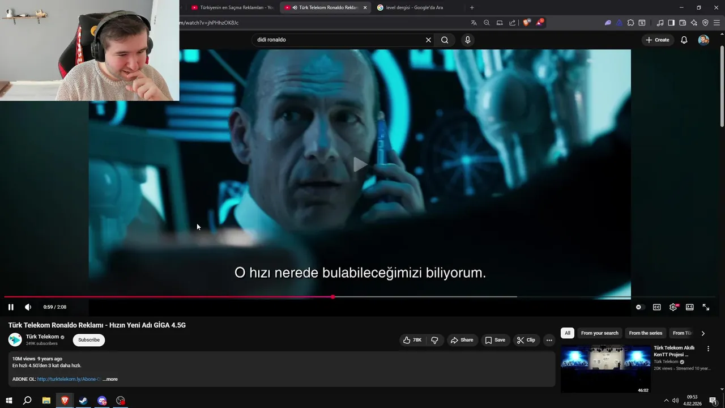
Task: Share the video
Action: coord(462,340)
